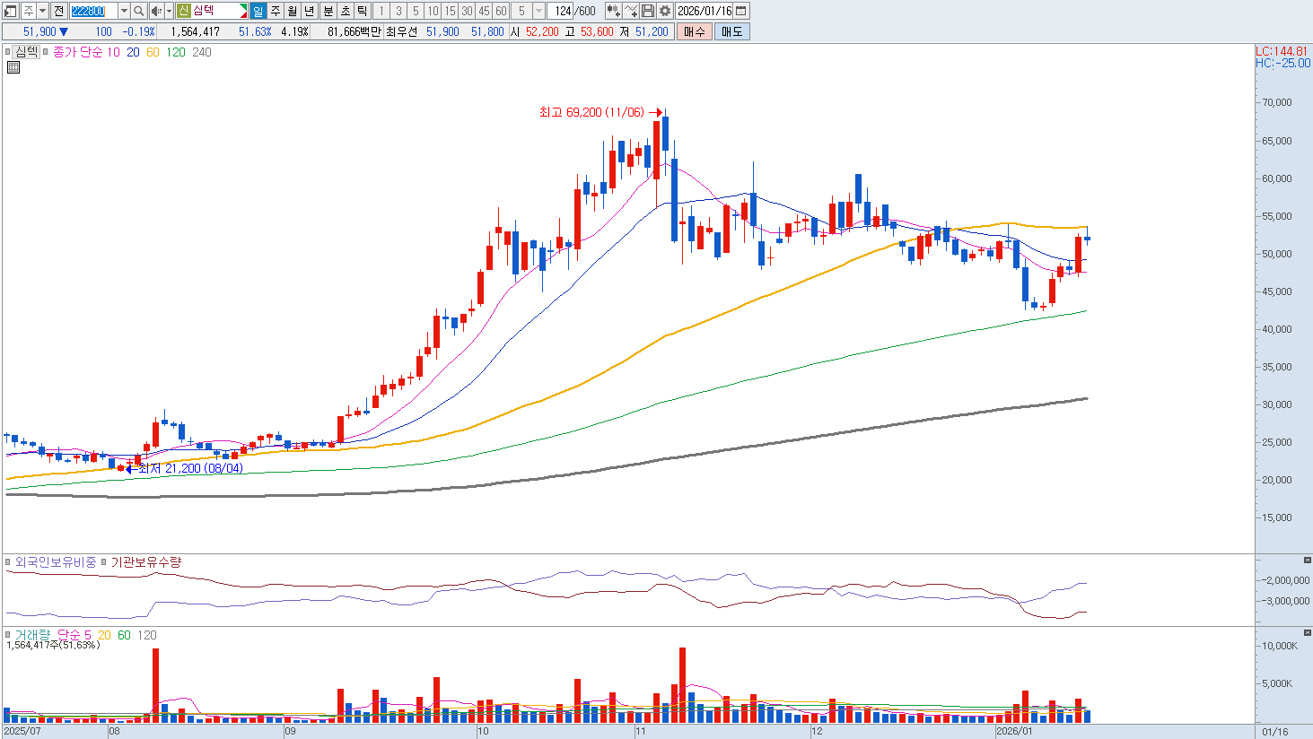Screen dimensions: 1313x739
Task: Click the save chart floppy disk icon
Action: click(x=648, y=11)
